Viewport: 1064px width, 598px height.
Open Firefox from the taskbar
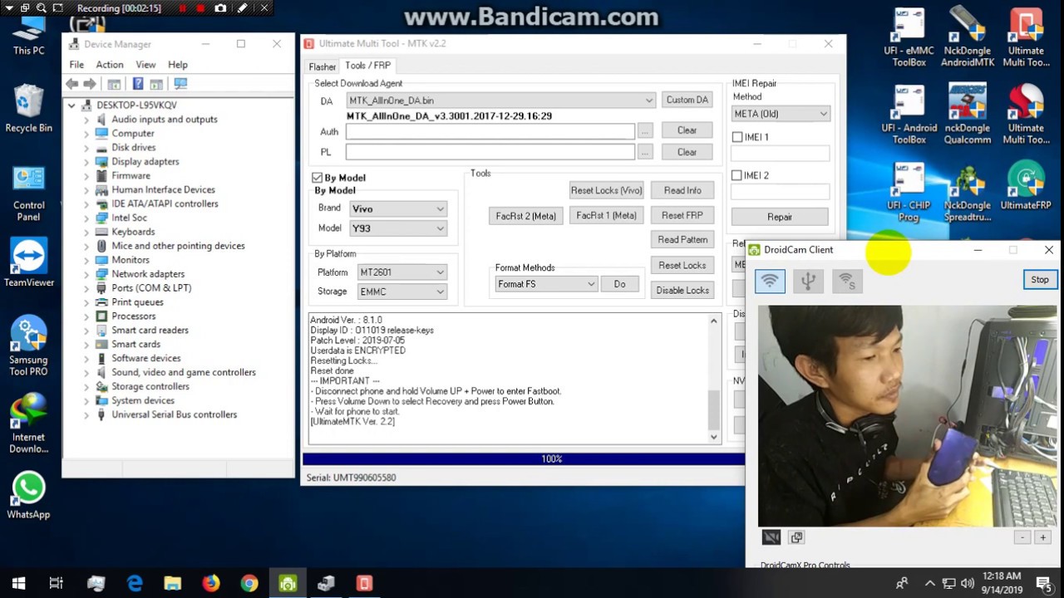tap(211, 583)
